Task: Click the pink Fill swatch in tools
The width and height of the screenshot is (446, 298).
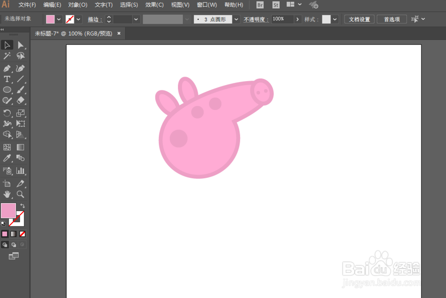Action: click(8, 211)
